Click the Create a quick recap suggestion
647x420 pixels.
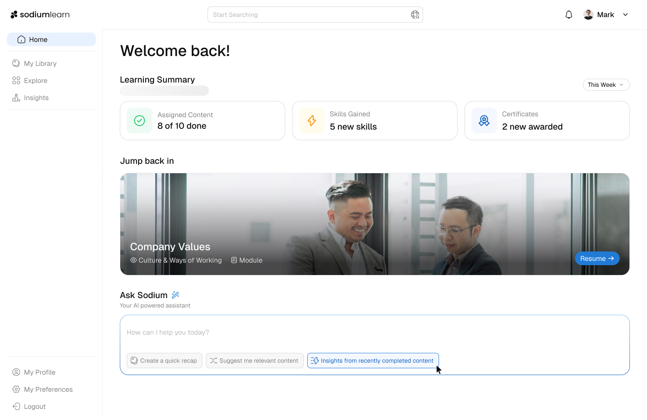pos(164,361)
